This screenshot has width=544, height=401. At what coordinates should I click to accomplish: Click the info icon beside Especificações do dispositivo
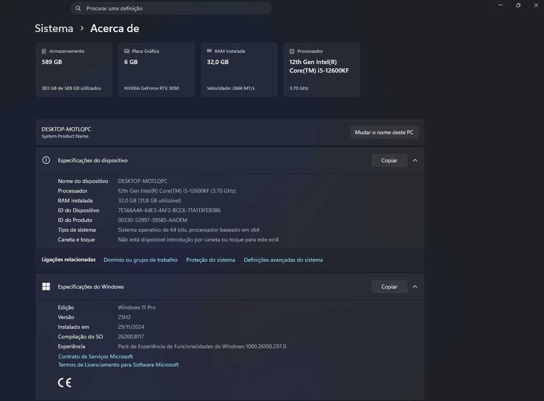pyautogui.click(x=46, y=160)
